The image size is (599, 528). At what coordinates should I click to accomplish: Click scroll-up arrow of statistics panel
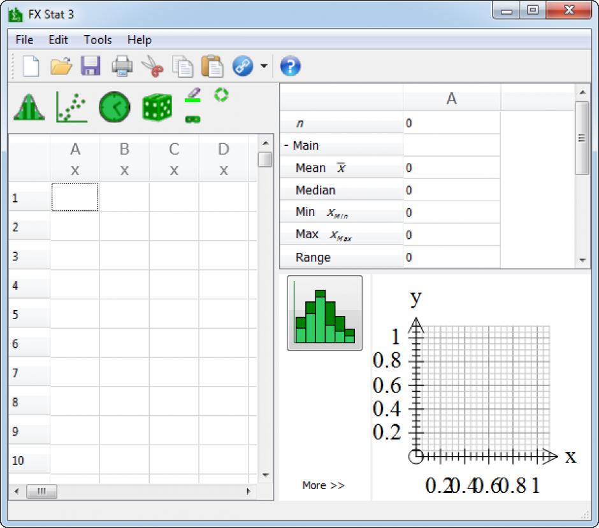coord(582,92)
